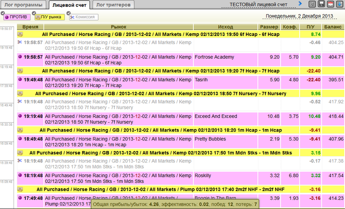Click scissors commission icon at 19:58:57

coord(20,42)
